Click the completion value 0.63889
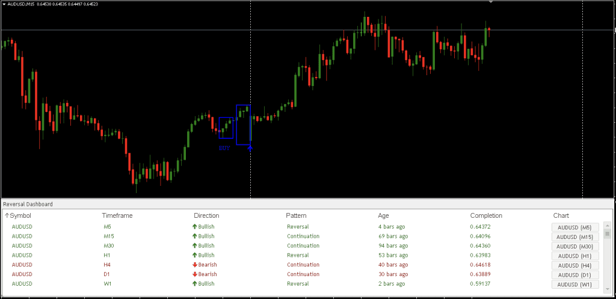The height and width of the screenshot is (299, 616). coord(480,274)
